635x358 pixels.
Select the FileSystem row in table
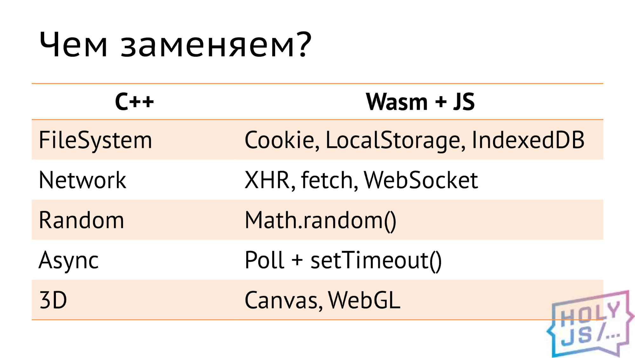point(318,139)
